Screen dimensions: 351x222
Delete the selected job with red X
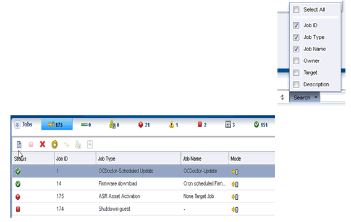point(43,144)
